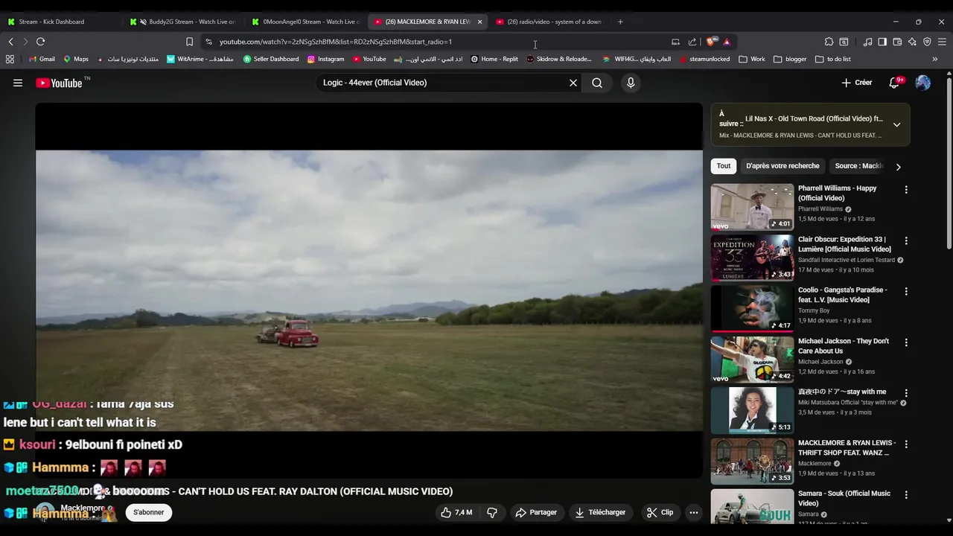Open the Work bookmarks folder
The image size is (953, 536).
751,59
